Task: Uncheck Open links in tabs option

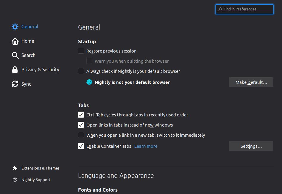Action: (81, 125)
